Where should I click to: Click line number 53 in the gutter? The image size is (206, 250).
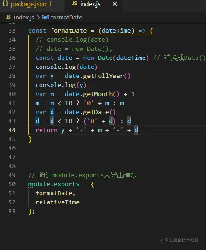[x=12, y=212]
